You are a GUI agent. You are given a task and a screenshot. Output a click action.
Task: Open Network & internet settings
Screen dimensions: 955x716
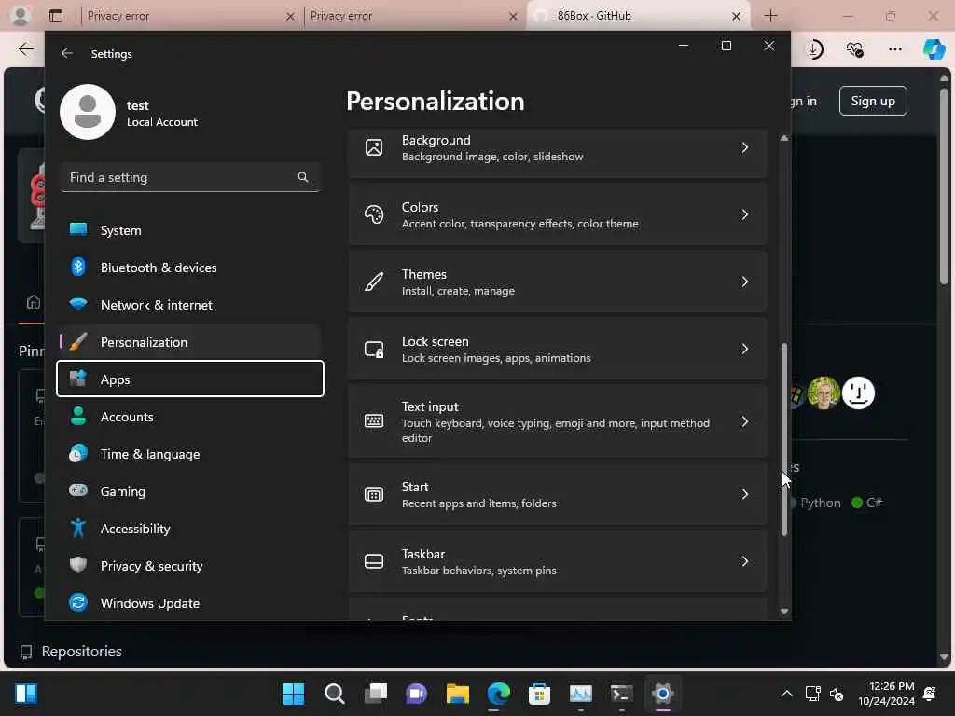[x=189, y=305]
